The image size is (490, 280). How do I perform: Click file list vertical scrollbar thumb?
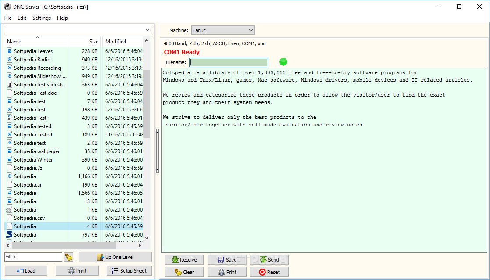147,104
